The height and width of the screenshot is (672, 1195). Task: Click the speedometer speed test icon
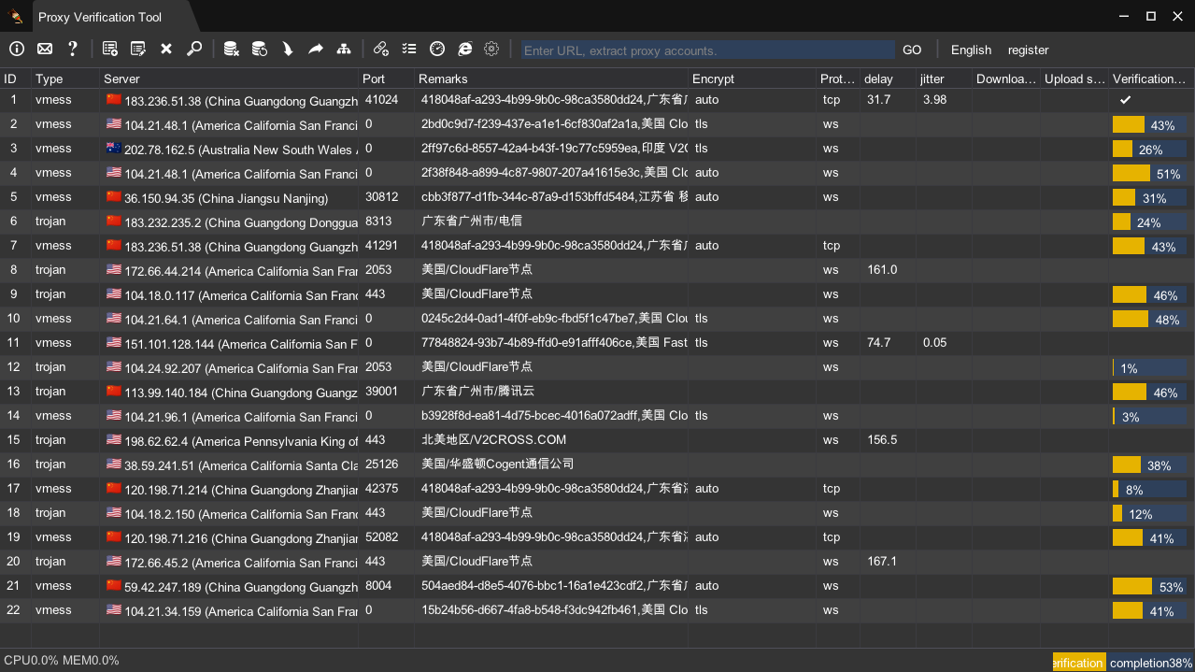coord(437,49)
